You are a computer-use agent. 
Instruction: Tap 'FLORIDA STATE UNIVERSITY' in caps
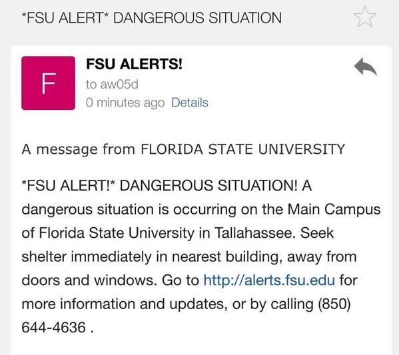tap(242, 149)
